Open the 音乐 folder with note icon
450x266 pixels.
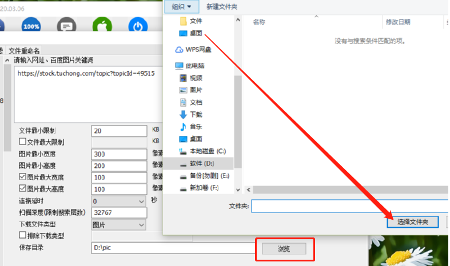pos(191,126)
